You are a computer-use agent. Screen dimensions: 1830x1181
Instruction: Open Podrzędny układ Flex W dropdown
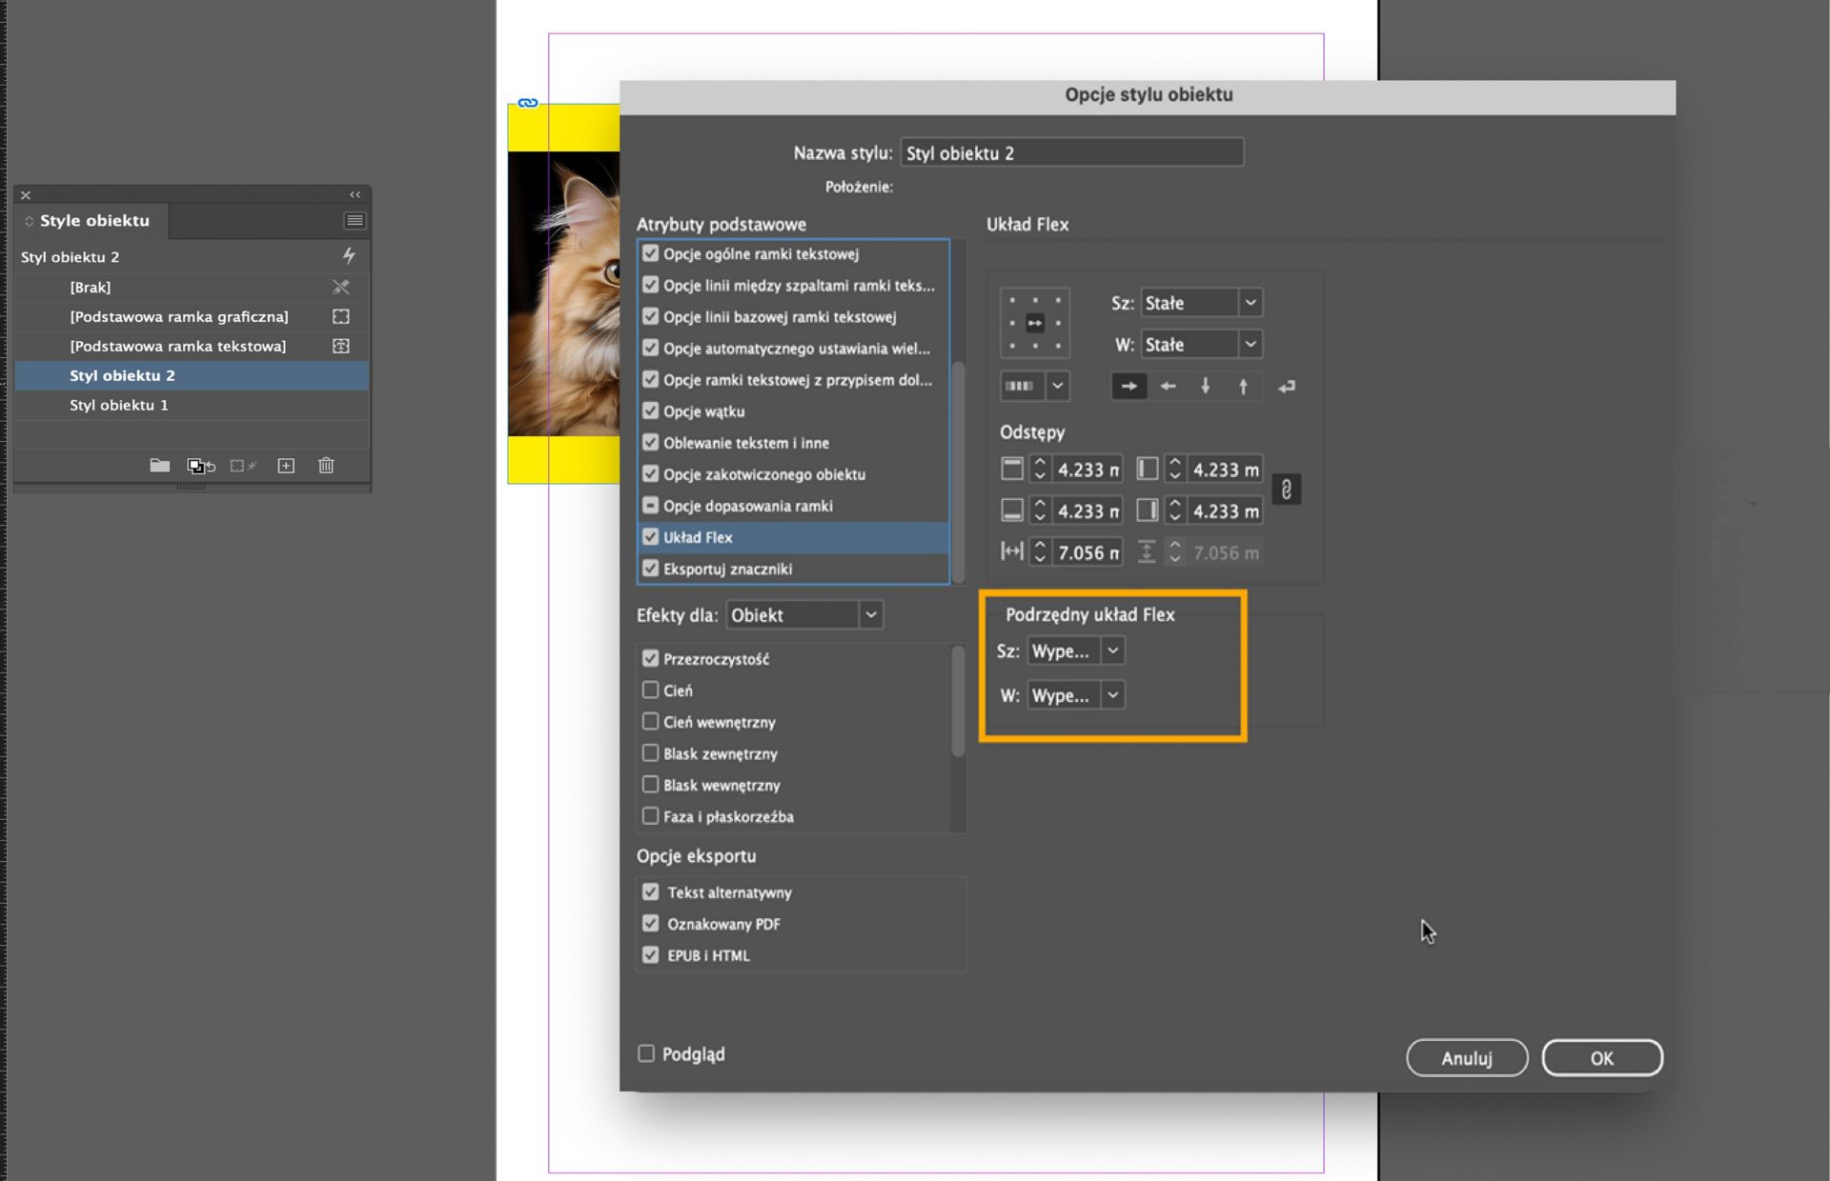1076,695
